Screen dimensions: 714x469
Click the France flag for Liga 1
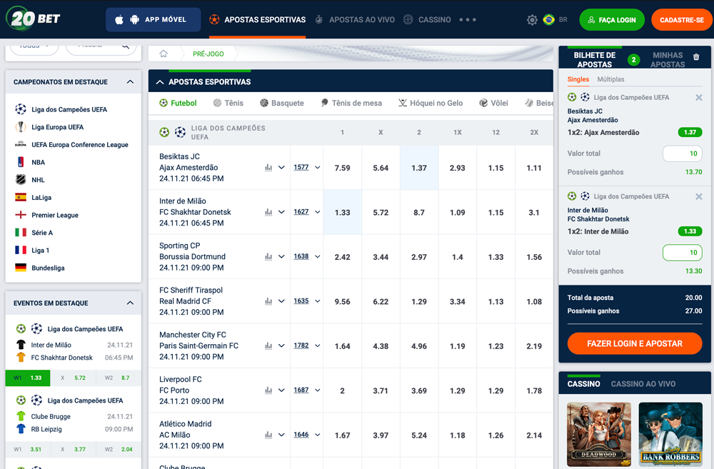21,250
